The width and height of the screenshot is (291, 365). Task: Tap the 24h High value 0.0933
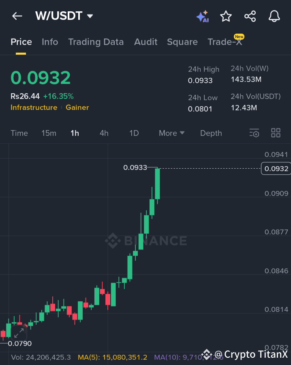tap(200, 81)
